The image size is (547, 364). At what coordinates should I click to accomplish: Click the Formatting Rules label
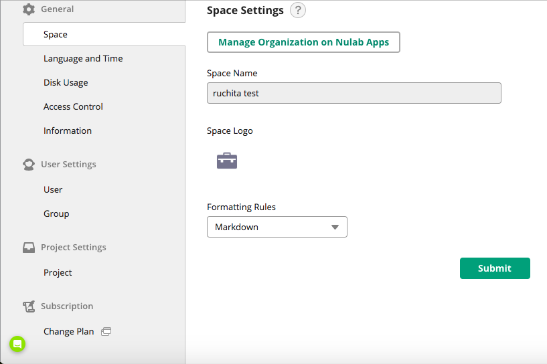coord(241,207)
